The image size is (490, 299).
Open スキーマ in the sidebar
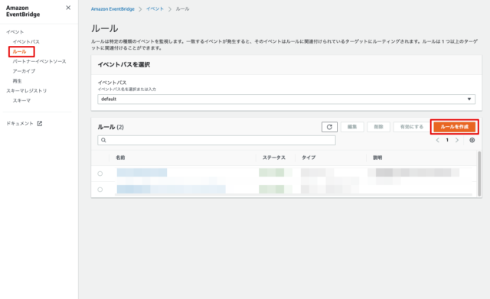(x=21, y=100)
